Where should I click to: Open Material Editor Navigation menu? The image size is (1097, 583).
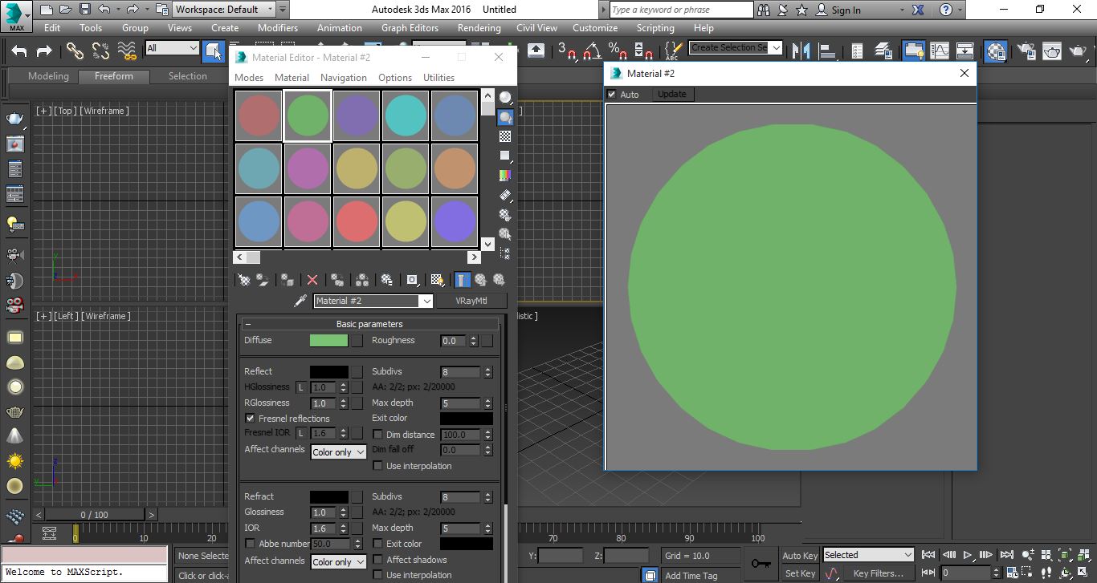[344, 78]
